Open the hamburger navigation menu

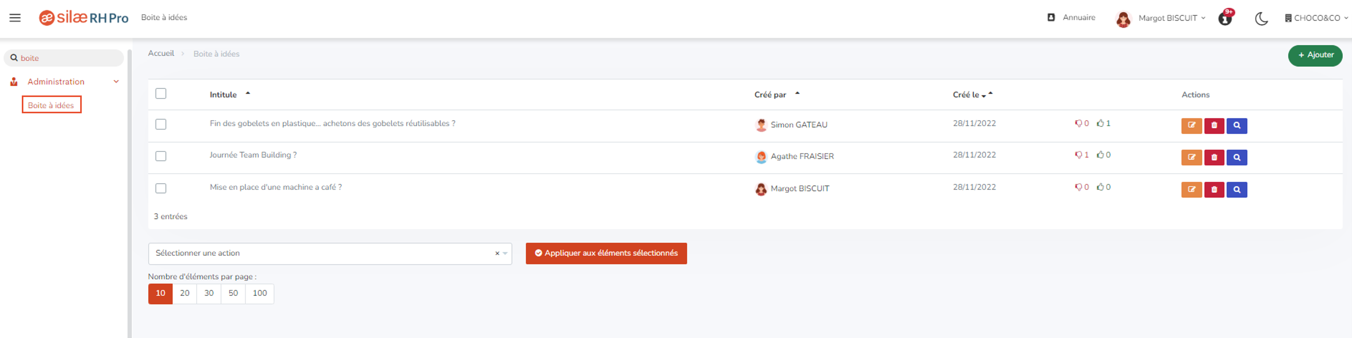(15, 18)
